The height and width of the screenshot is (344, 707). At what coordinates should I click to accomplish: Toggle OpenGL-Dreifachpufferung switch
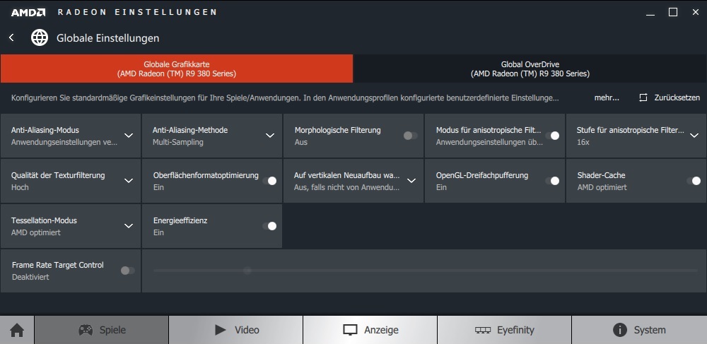pyautogui.click(x=552, y=181)
